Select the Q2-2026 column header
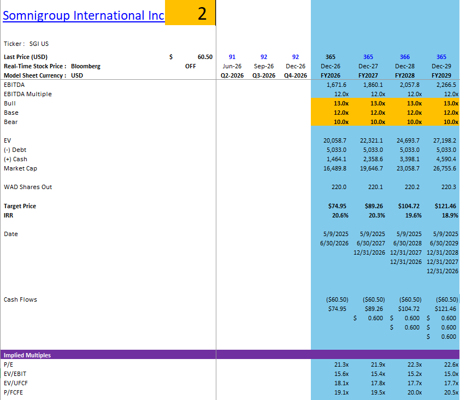 pos(232,75)
